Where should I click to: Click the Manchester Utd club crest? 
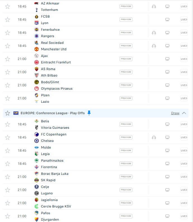click(37, 49)
